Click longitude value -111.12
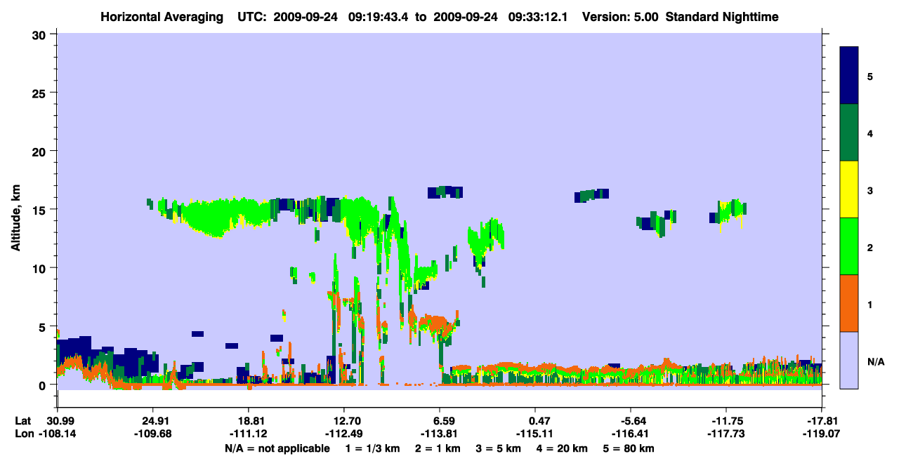Image resolution: width=913 pixels, height=468 pixels. [249, 434]
